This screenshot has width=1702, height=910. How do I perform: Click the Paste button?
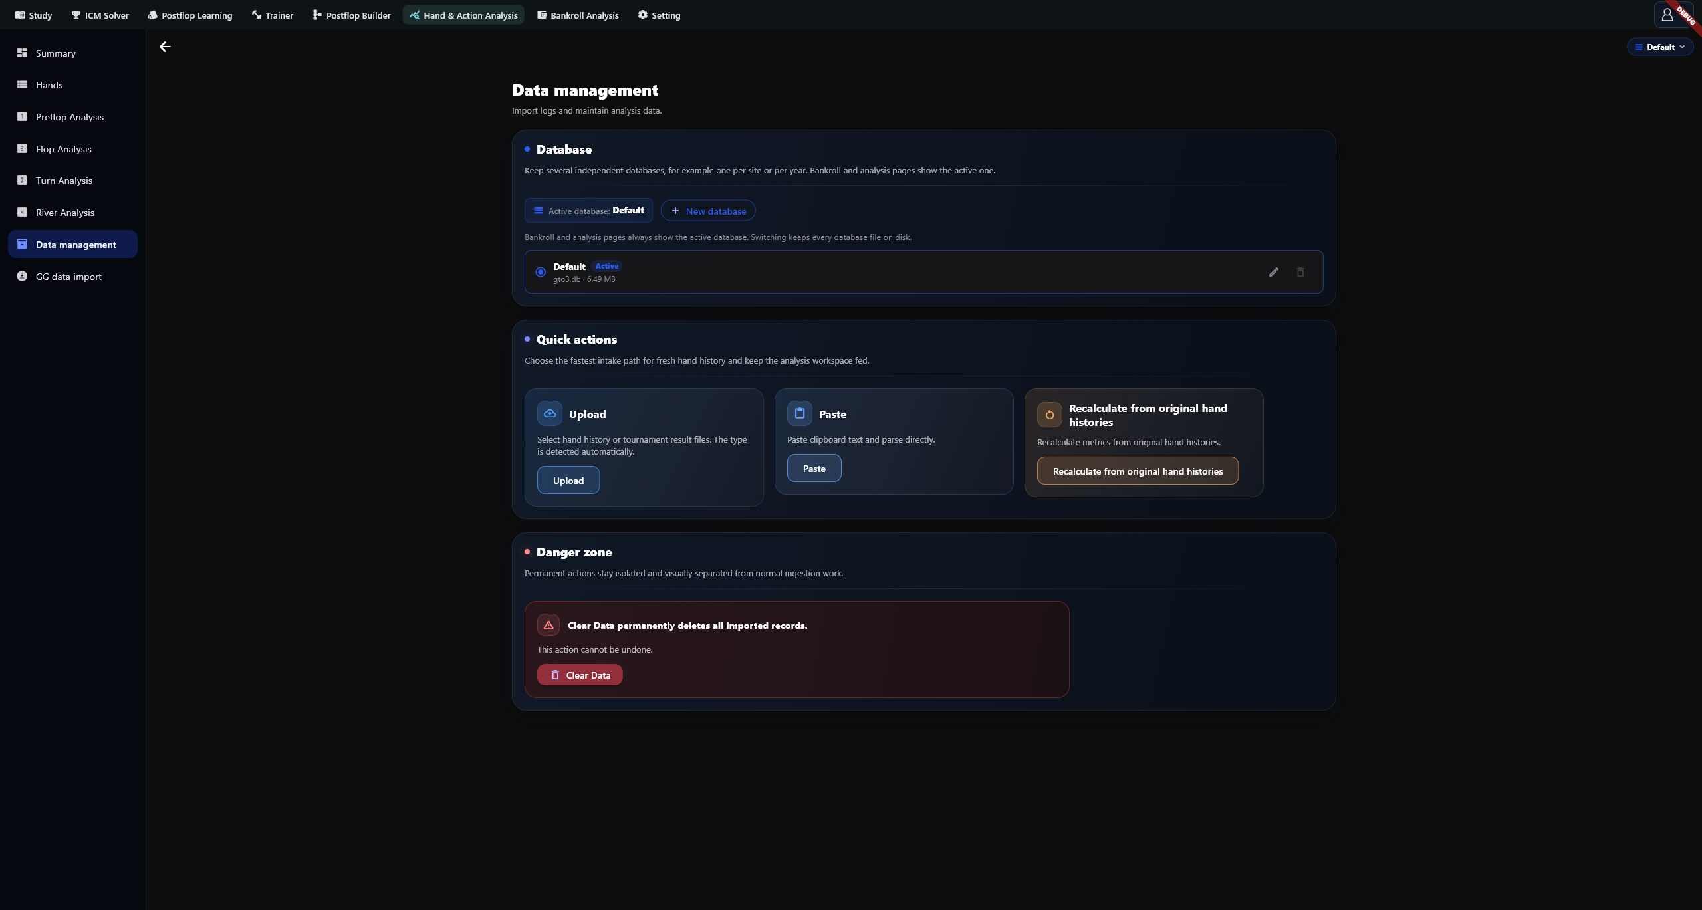coord(814,468)
